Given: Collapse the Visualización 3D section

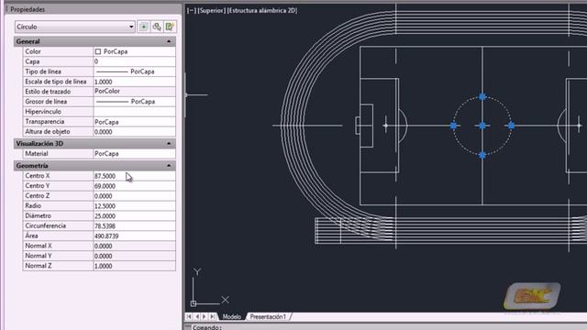Looking at the screenshot, I should pyautogui.click(x=169, y=144).
